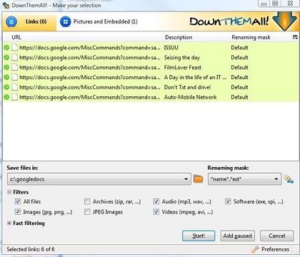Click file icon in A Day in the life row
300x257 pixels.
(x=15, y=77)
